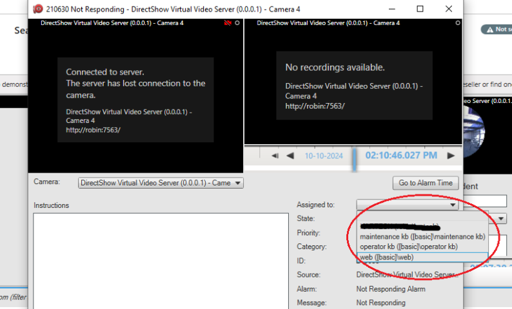Select 'operator kb' from assignee list

(x=409, y=247)
